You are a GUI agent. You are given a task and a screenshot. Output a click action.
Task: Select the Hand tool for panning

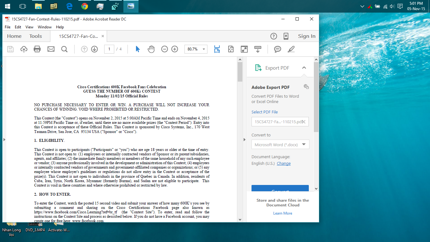pos(151,49)
